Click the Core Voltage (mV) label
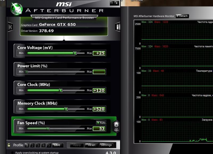Screen dimensions: 213x154 click(x=35, y=48)
